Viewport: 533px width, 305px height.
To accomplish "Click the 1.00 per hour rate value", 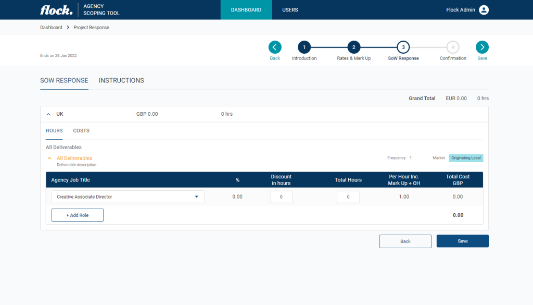I will (404, 197).
